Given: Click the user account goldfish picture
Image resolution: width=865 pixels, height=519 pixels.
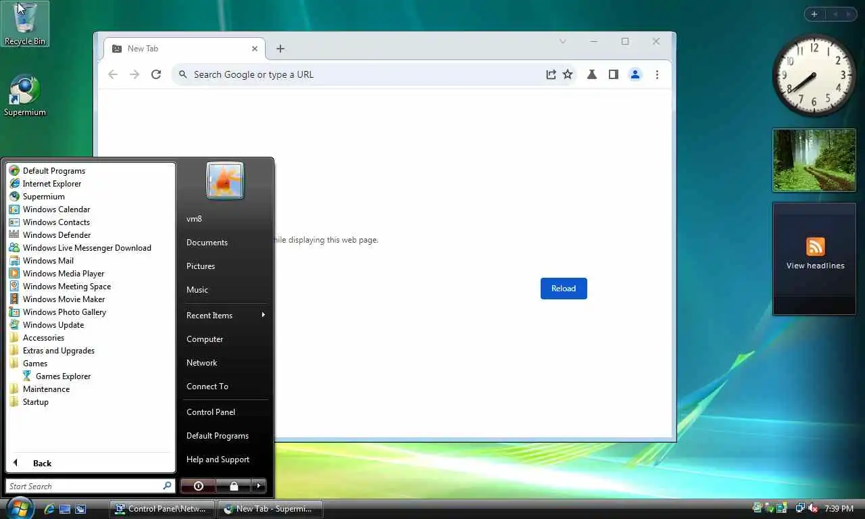Looking at the screenshot, I should (x=225, y=180).
